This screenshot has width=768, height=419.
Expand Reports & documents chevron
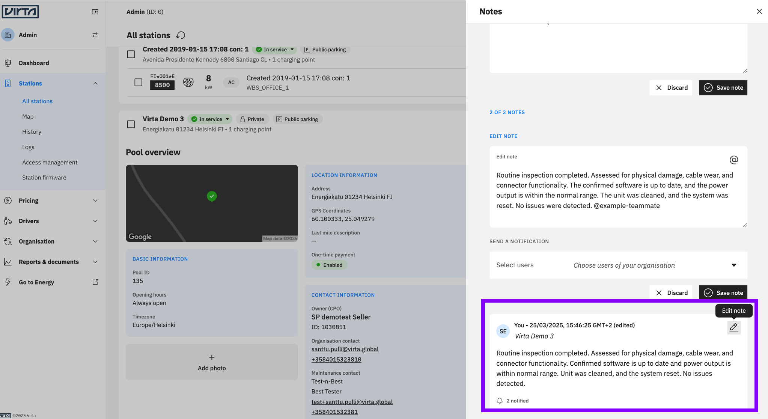pyautogui.click(x=95, y=262)
